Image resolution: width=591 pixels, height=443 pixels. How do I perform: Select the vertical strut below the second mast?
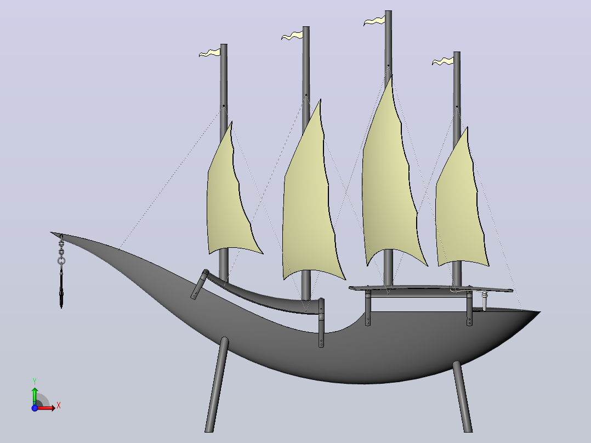point(321,323)
